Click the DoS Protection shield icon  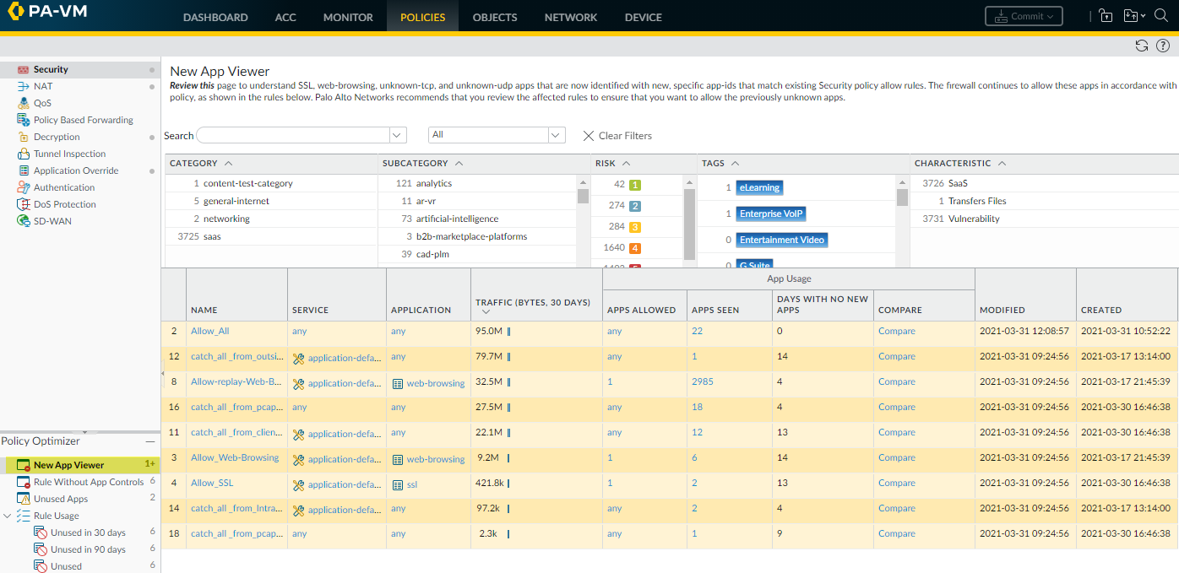(x=23, y=204)
